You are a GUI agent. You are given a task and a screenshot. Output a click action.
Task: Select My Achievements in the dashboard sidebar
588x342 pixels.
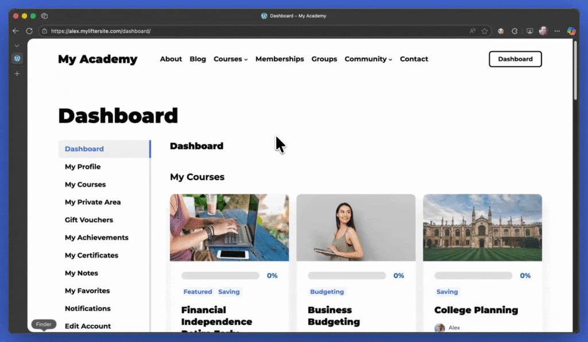[x=96, y=237]
